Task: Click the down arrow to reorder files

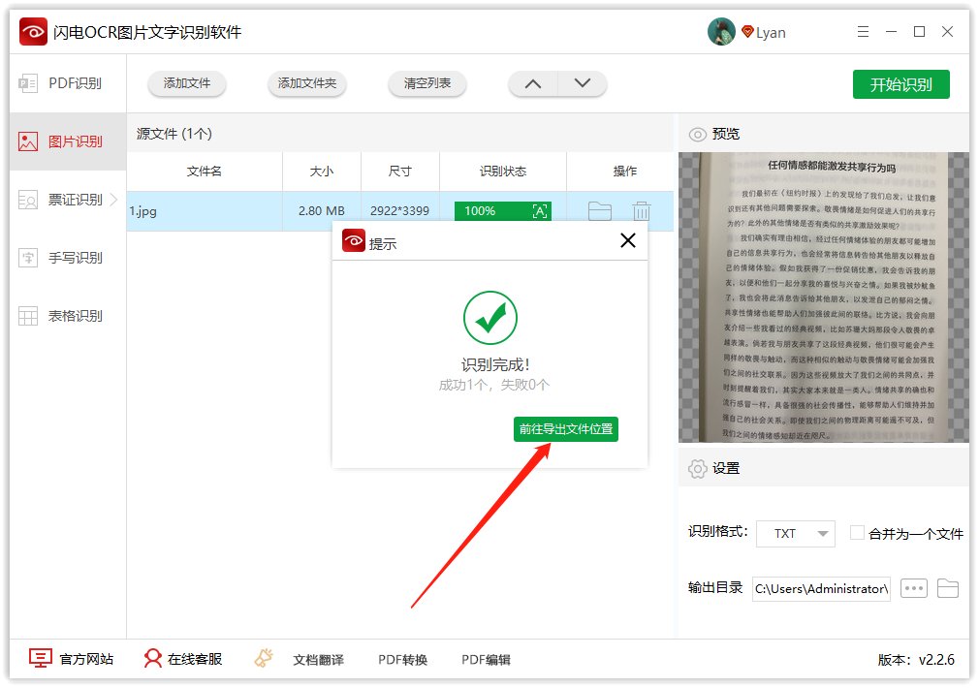Action: pyautogui.click(x=583, y=84)
